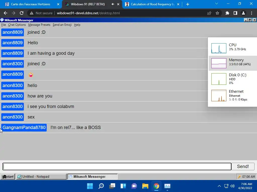Select Memory in the performance panel
This screenshot has height=192, width=257.
click(x=233, y=63)
